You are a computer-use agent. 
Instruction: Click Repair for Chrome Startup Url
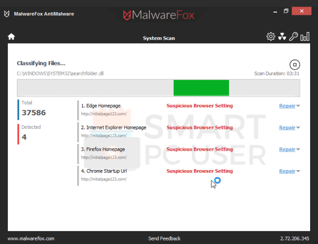pos(287,171)
